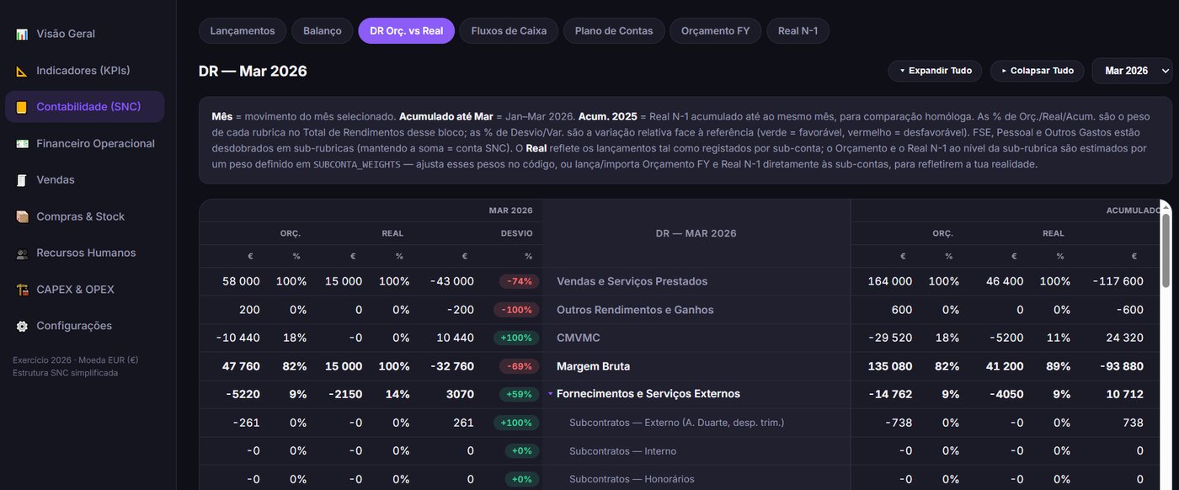Click the Expandir Tudo button
The width and height of the screenshot is (1179, 490).
coord(935,71)
